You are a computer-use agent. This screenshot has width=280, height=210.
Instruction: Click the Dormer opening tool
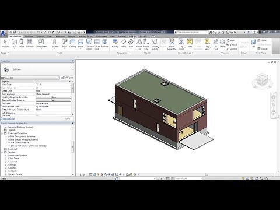[x=232, y=48]
